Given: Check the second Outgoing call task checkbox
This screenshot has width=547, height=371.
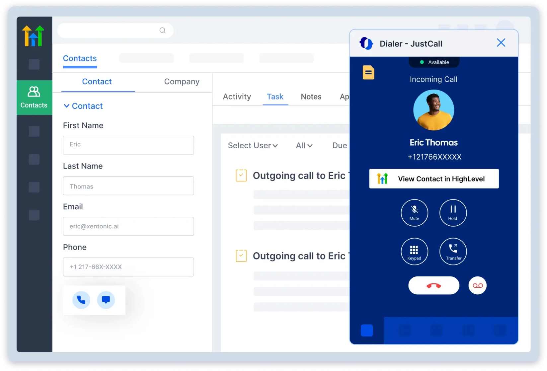Looking at the screenshot, I should (x=241, y=256).
